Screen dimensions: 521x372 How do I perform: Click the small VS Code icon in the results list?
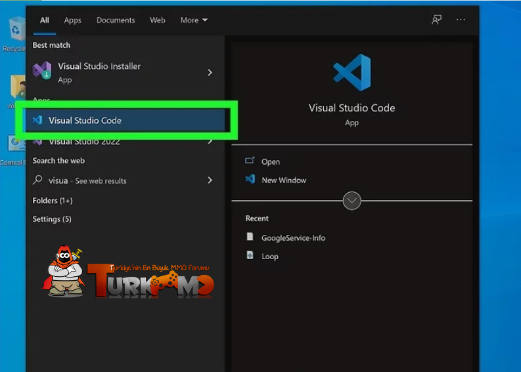(37, 120)
